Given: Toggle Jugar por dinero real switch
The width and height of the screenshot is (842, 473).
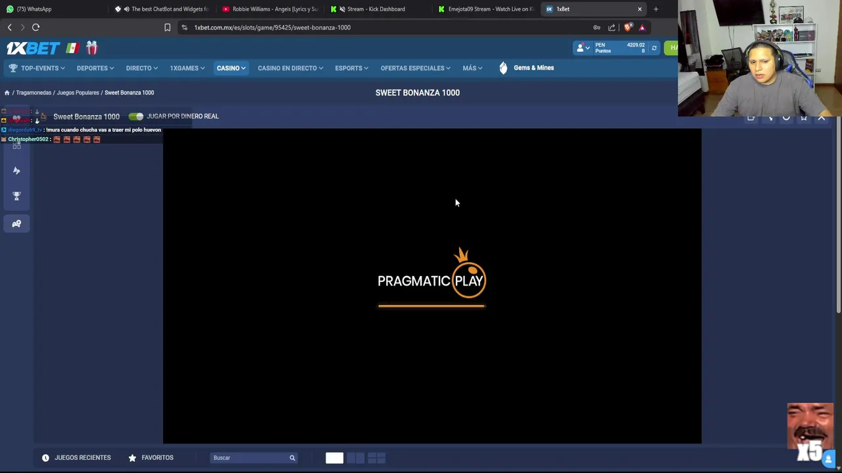Looking at the screenshot, I should 136,116.
